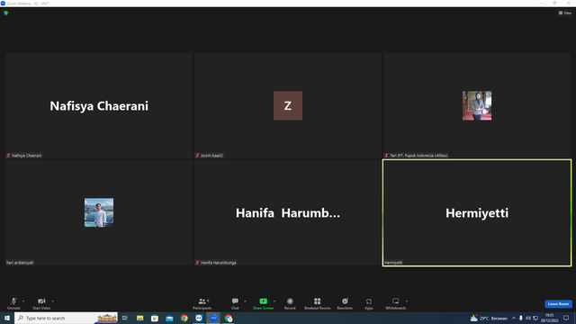
Task: Open Whiteboards
Action: [x=396, y=303]
